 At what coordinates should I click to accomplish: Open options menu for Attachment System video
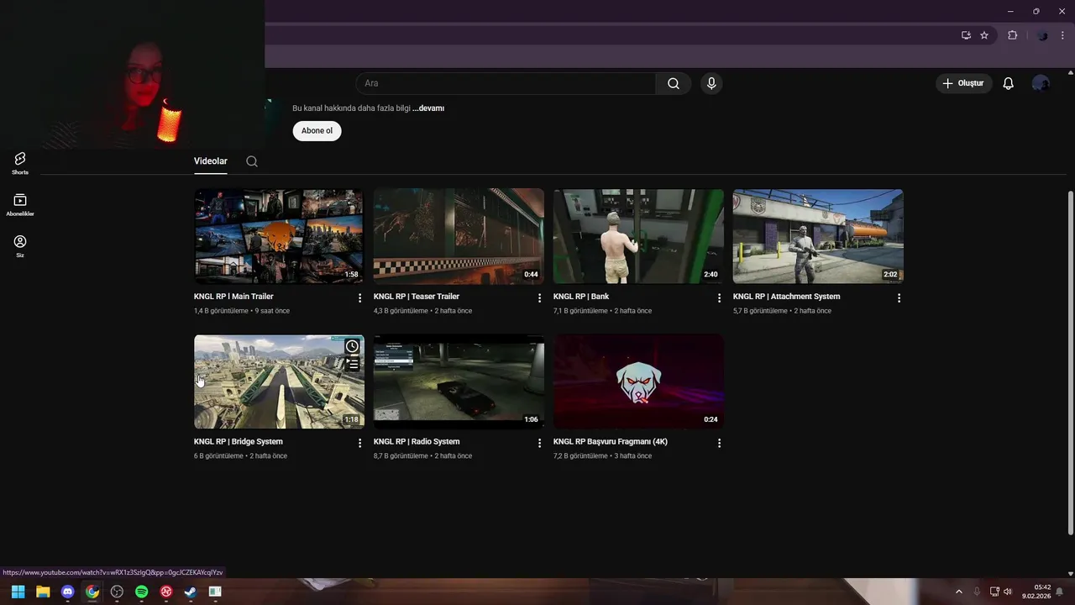[x=899, y=297]
